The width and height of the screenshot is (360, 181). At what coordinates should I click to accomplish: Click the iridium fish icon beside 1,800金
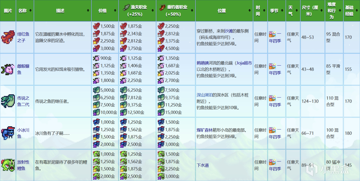pos(96,80)
